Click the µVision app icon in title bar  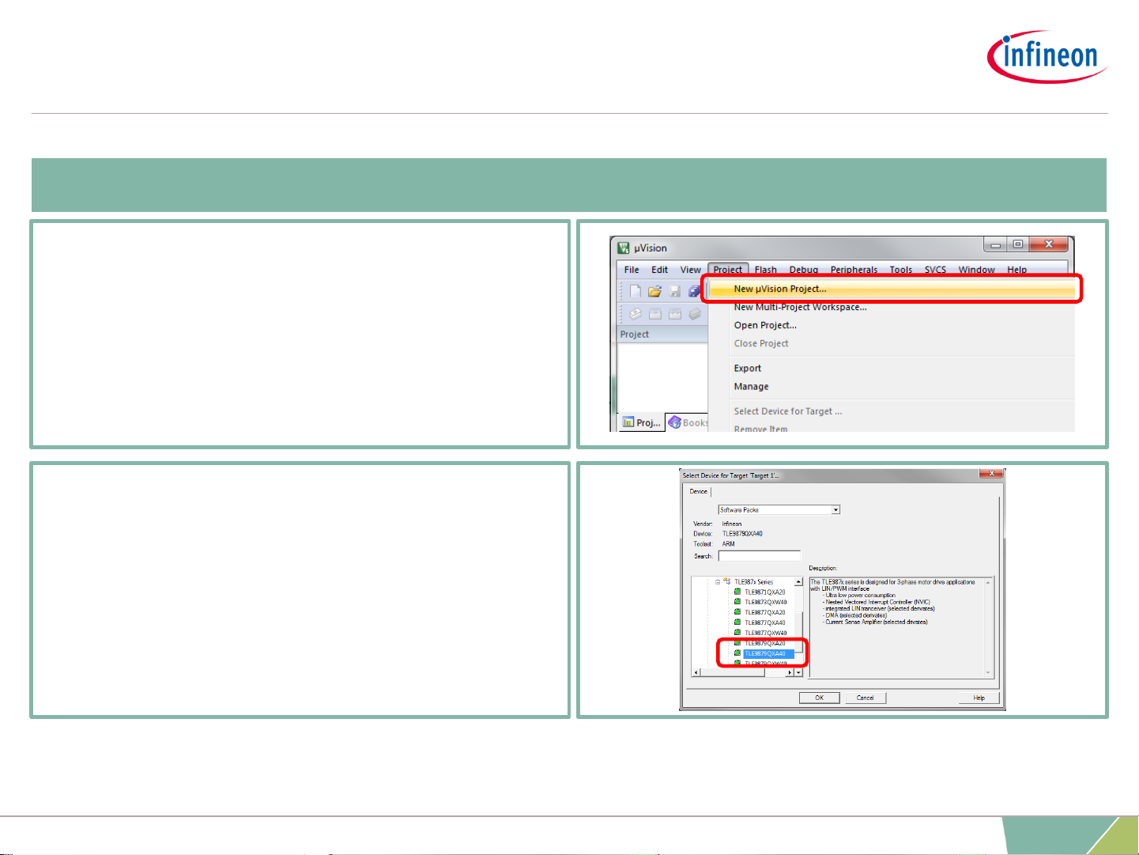[624, 248]
